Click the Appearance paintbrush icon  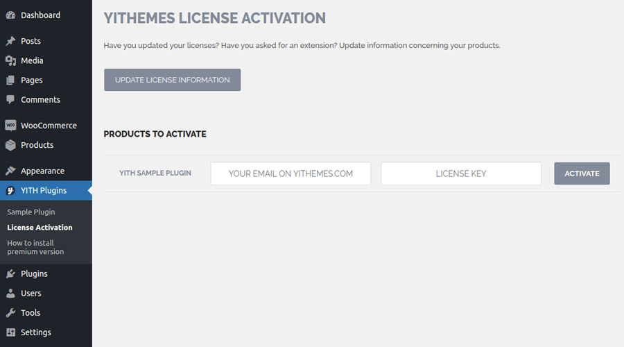coord(10,171)
